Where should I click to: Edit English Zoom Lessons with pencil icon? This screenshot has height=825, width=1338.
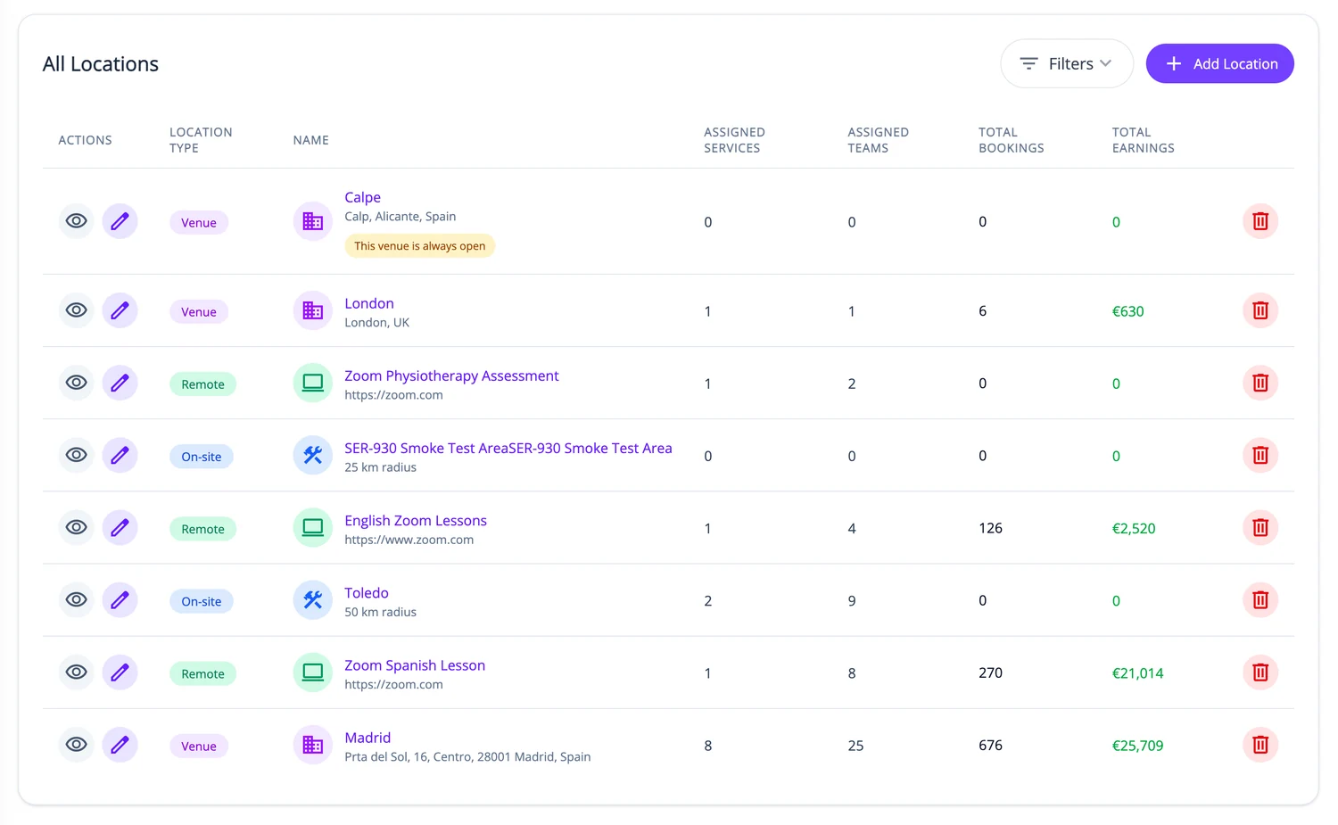click(120, 527)
